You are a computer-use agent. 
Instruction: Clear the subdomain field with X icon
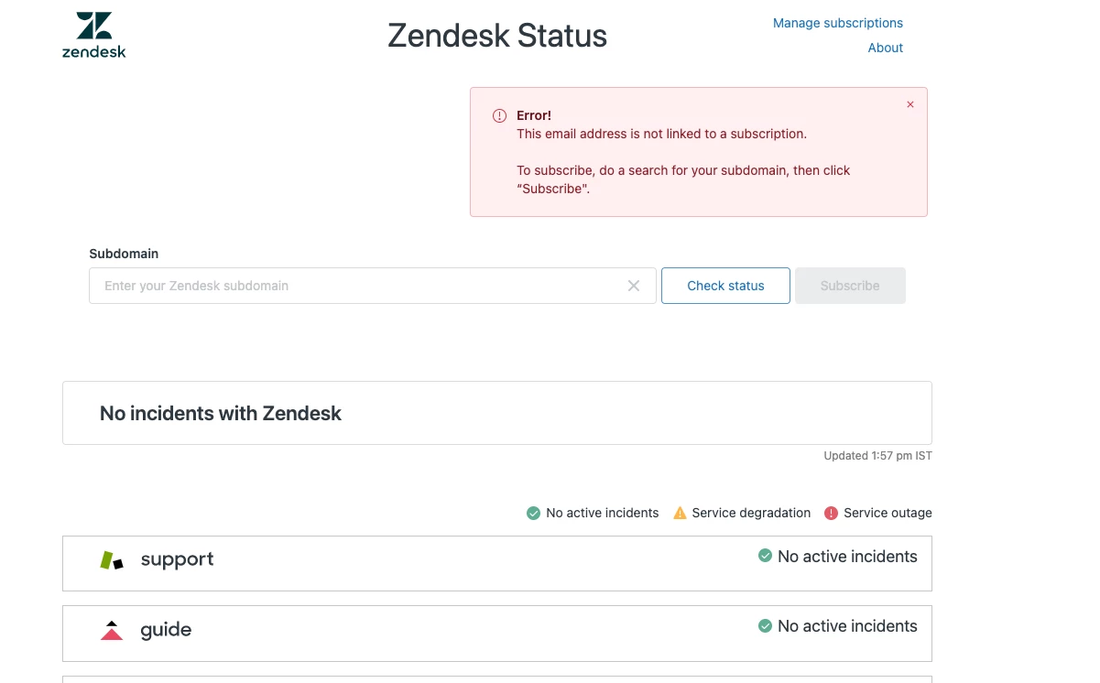pos(634,286)
